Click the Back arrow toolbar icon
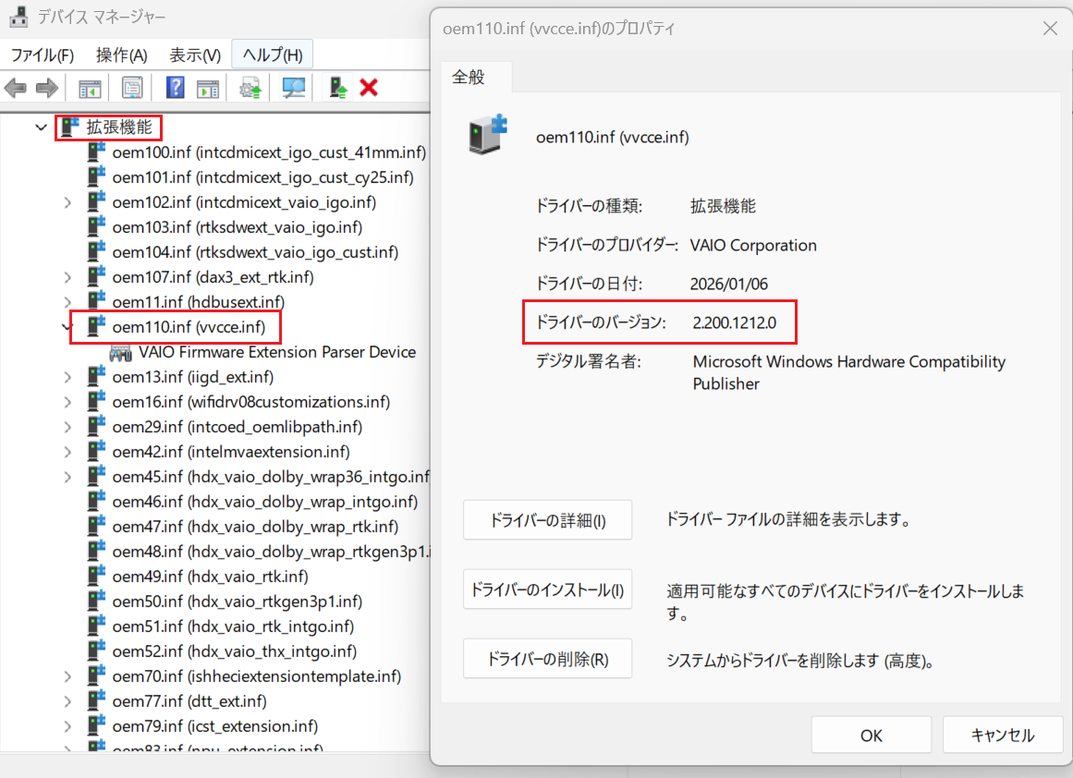Viewport: 1073px width, 778px height. (x=15, y=88)
